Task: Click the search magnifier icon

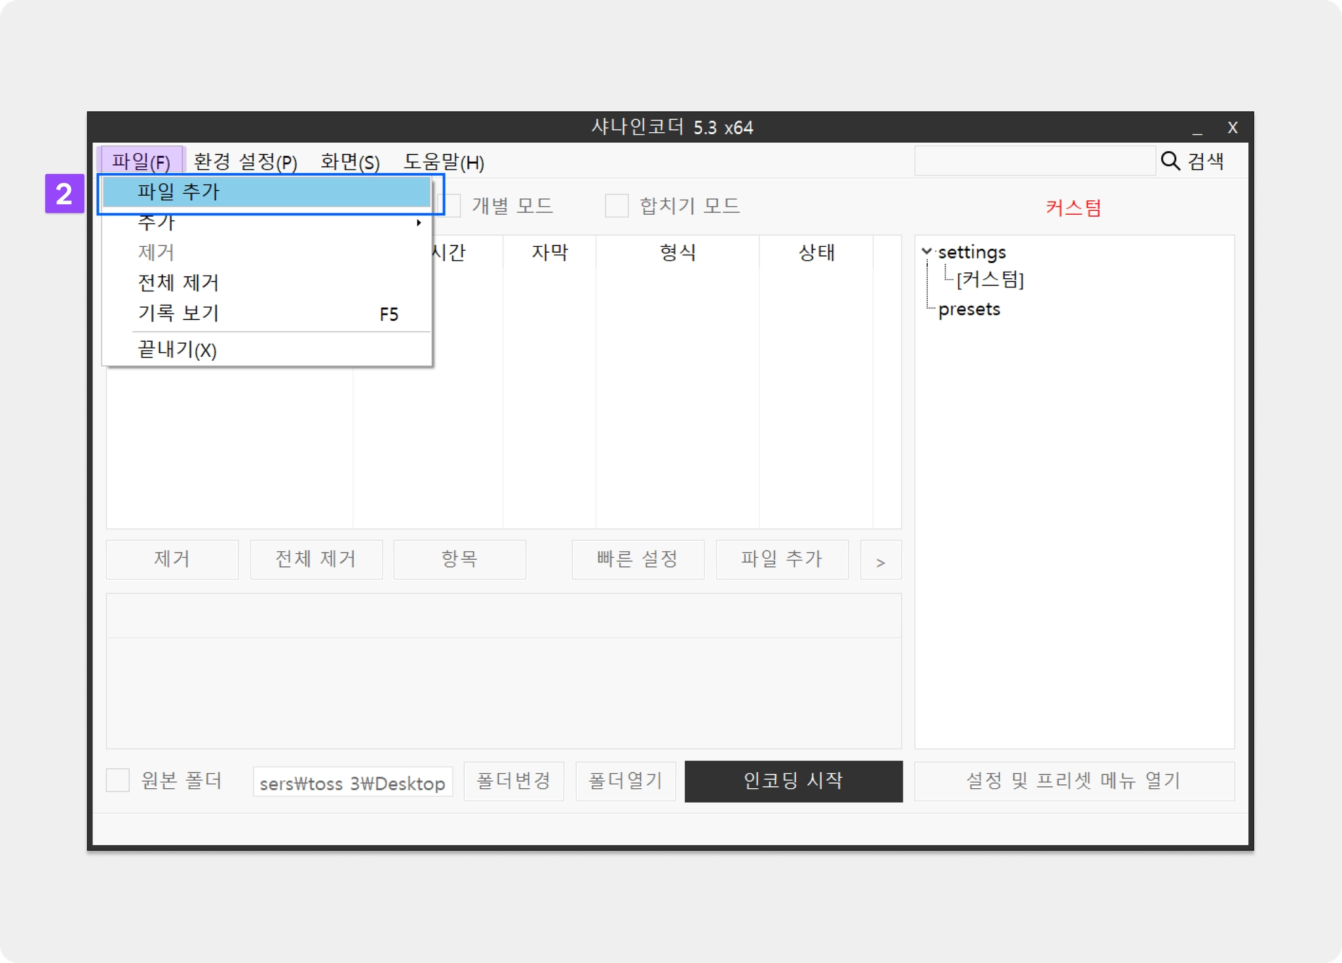Action: coord(1170,161)
